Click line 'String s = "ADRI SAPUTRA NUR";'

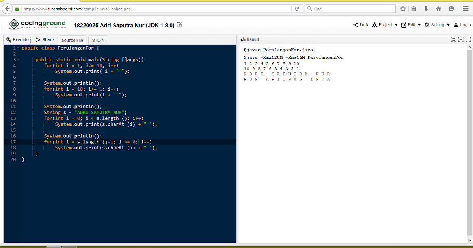click(86, 113)
